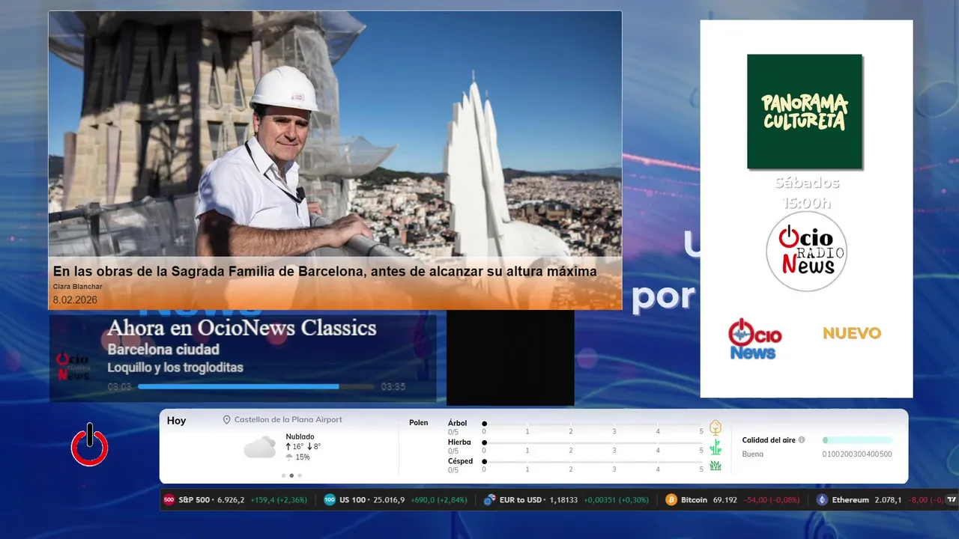Open the Bitcoin ticker entry

coord(733,500)
